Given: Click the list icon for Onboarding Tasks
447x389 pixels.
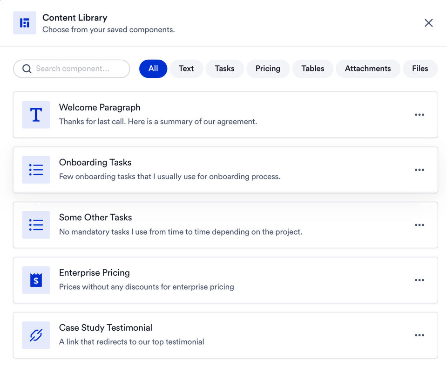Looking at the screenshot, I should tap(36, 170).
